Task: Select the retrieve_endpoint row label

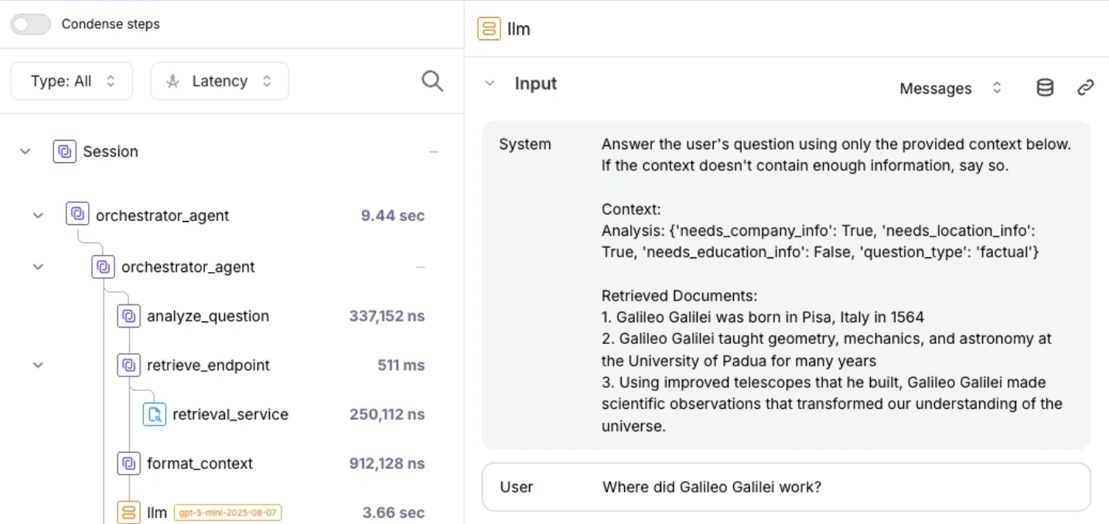Action: (208, 365)
